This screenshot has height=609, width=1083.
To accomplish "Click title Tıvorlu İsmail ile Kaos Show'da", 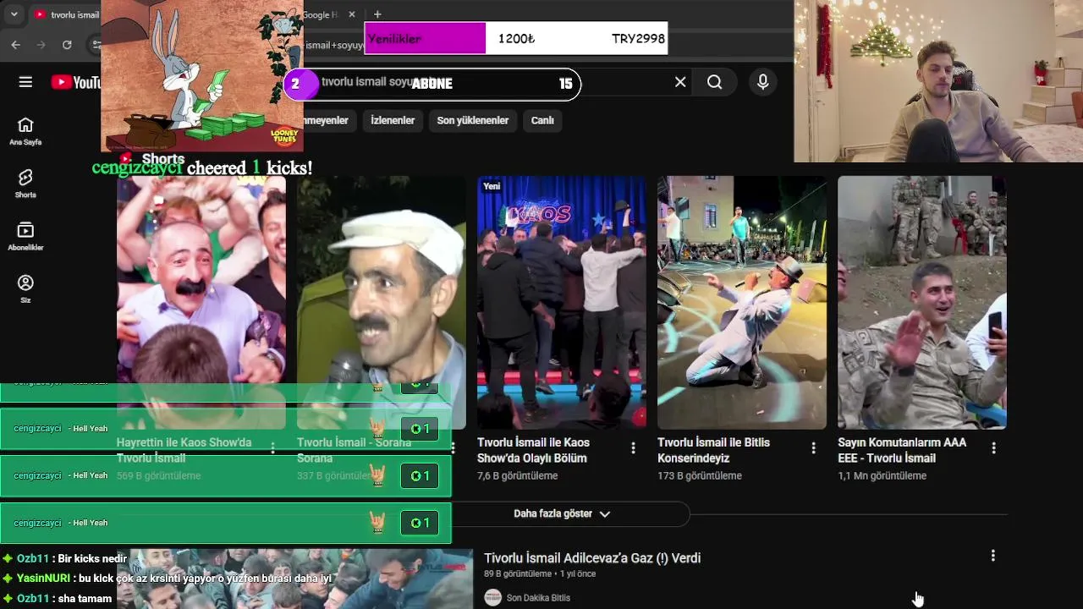I will tap(533, 450).
